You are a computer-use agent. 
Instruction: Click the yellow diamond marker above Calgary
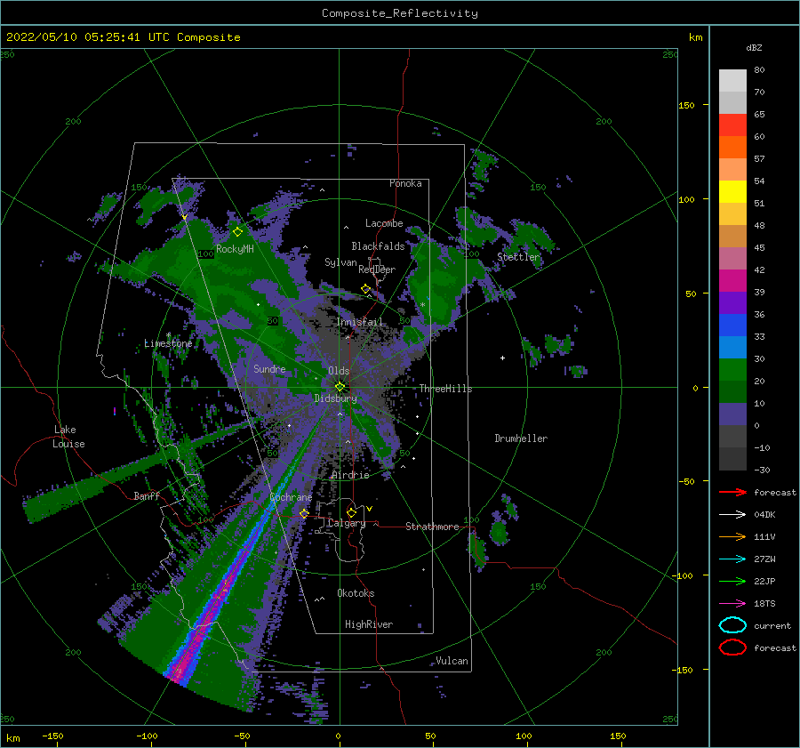pos(351,512)
